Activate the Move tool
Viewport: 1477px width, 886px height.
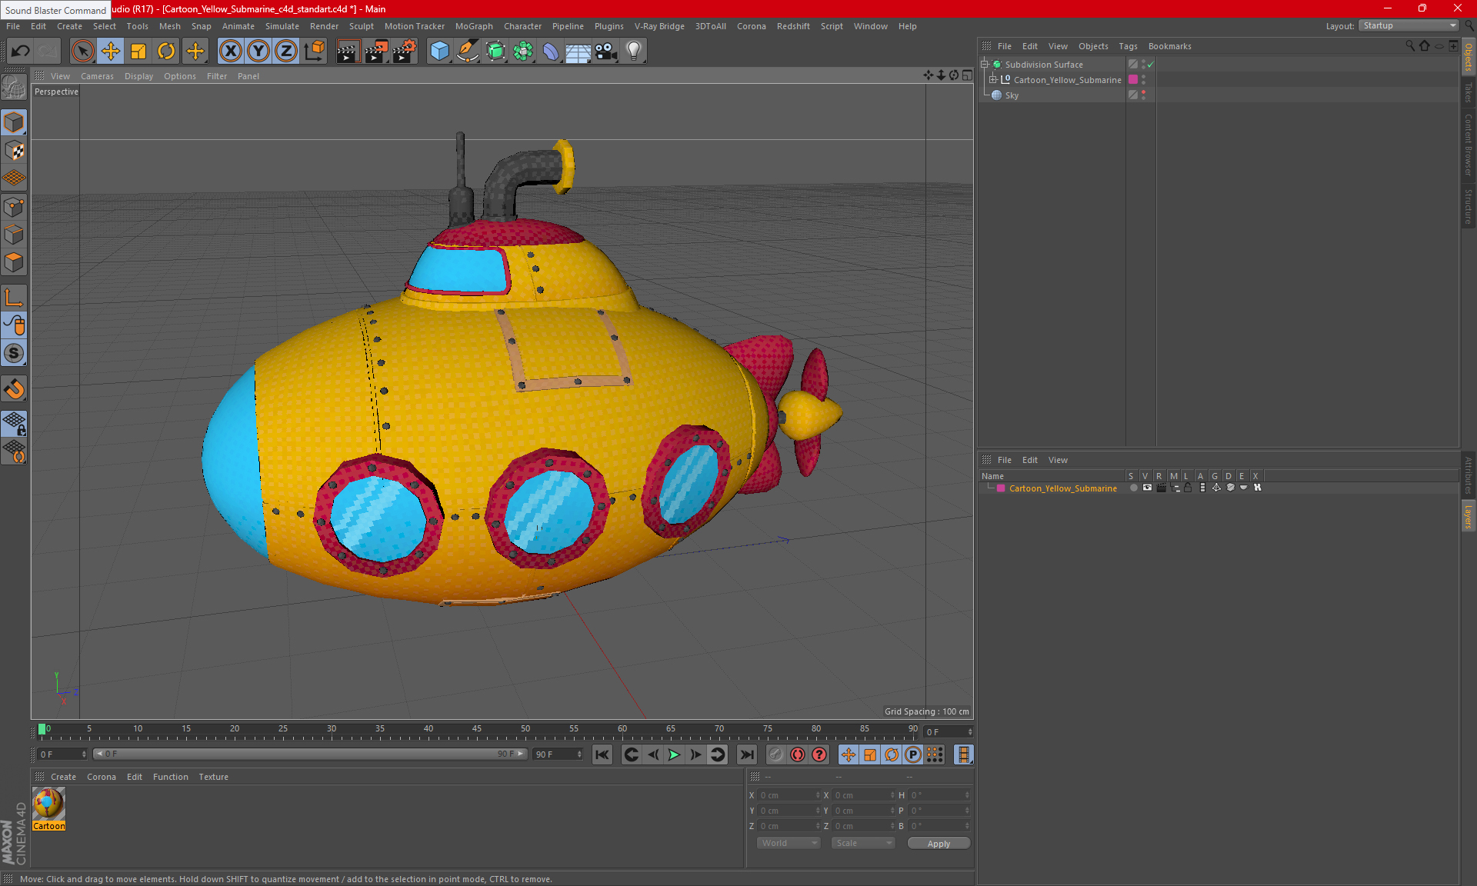pyautogui.click(x=111, y=52)
